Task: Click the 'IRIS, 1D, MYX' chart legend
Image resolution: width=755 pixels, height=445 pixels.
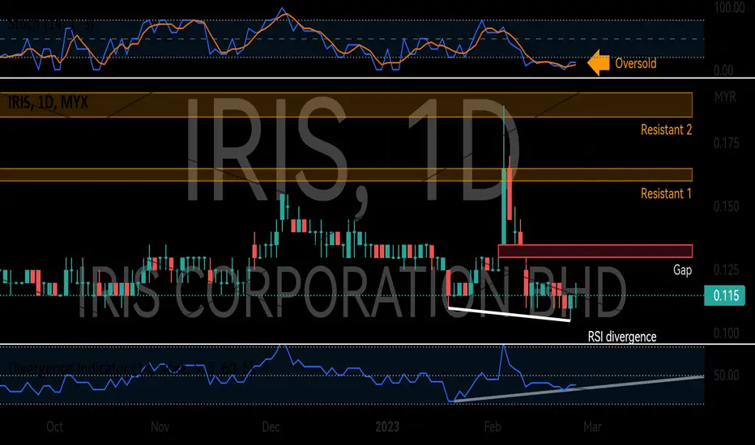Action: click(x=48, y=103)
